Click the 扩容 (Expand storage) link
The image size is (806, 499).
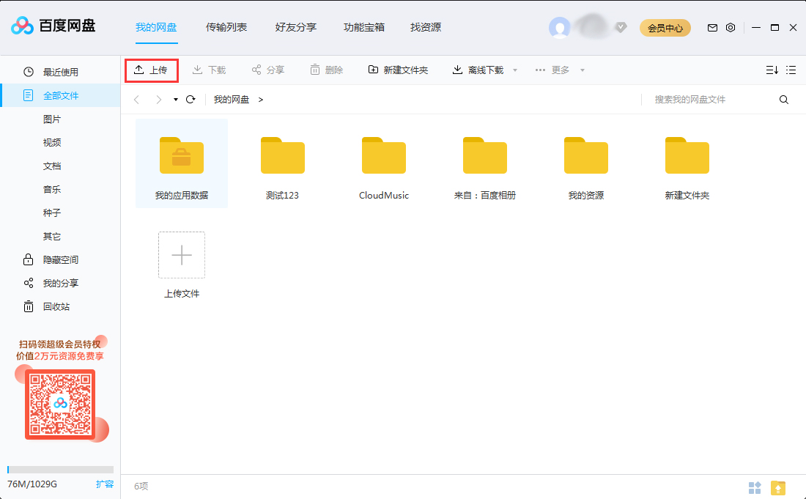coord(105,484)
